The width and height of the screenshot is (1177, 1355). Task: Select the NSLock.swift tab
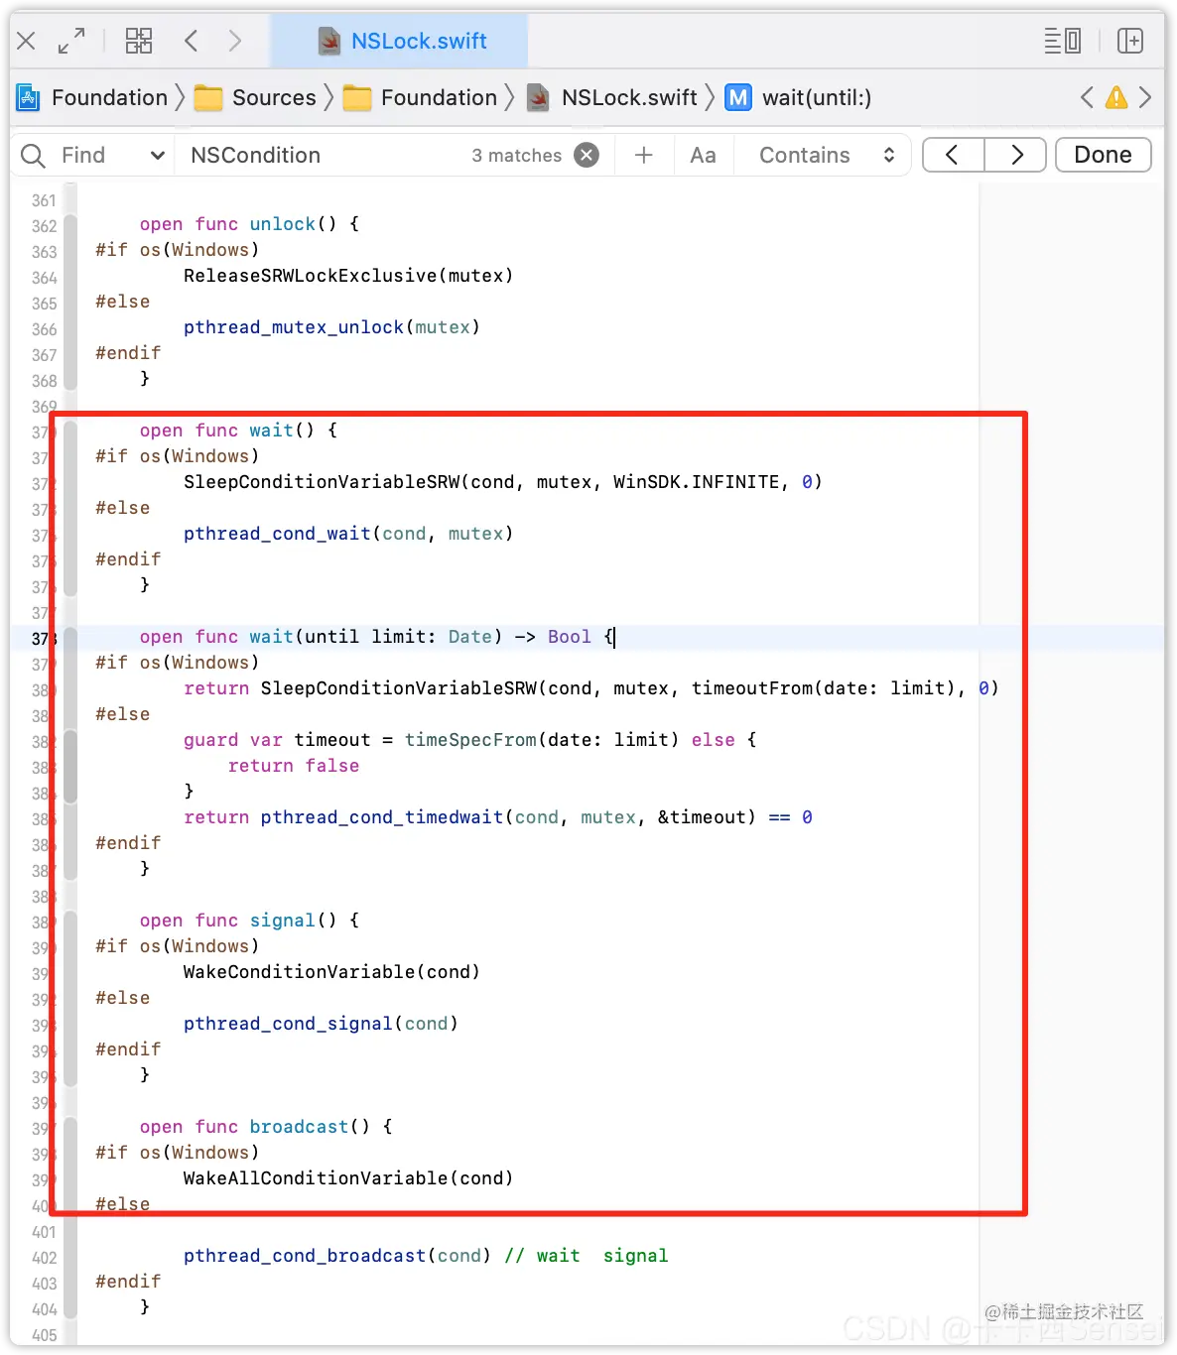[400, 41]
